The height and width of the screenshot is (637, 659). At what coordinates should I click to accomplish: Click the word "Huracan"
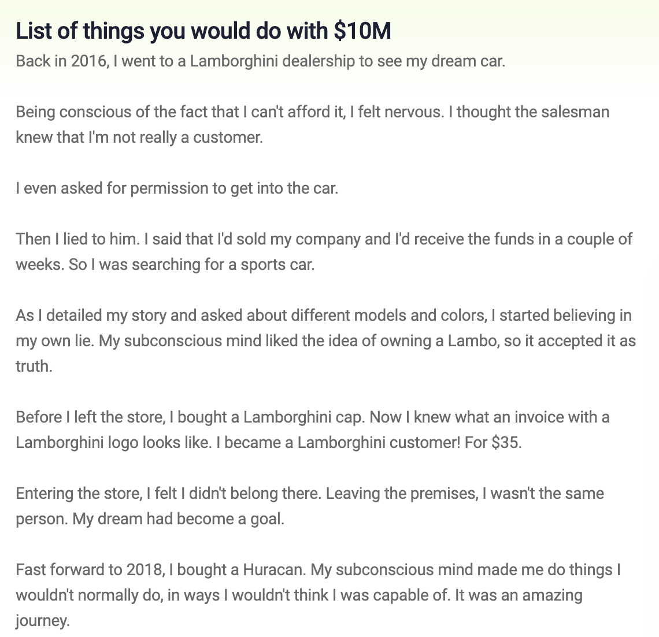point(273,569)
